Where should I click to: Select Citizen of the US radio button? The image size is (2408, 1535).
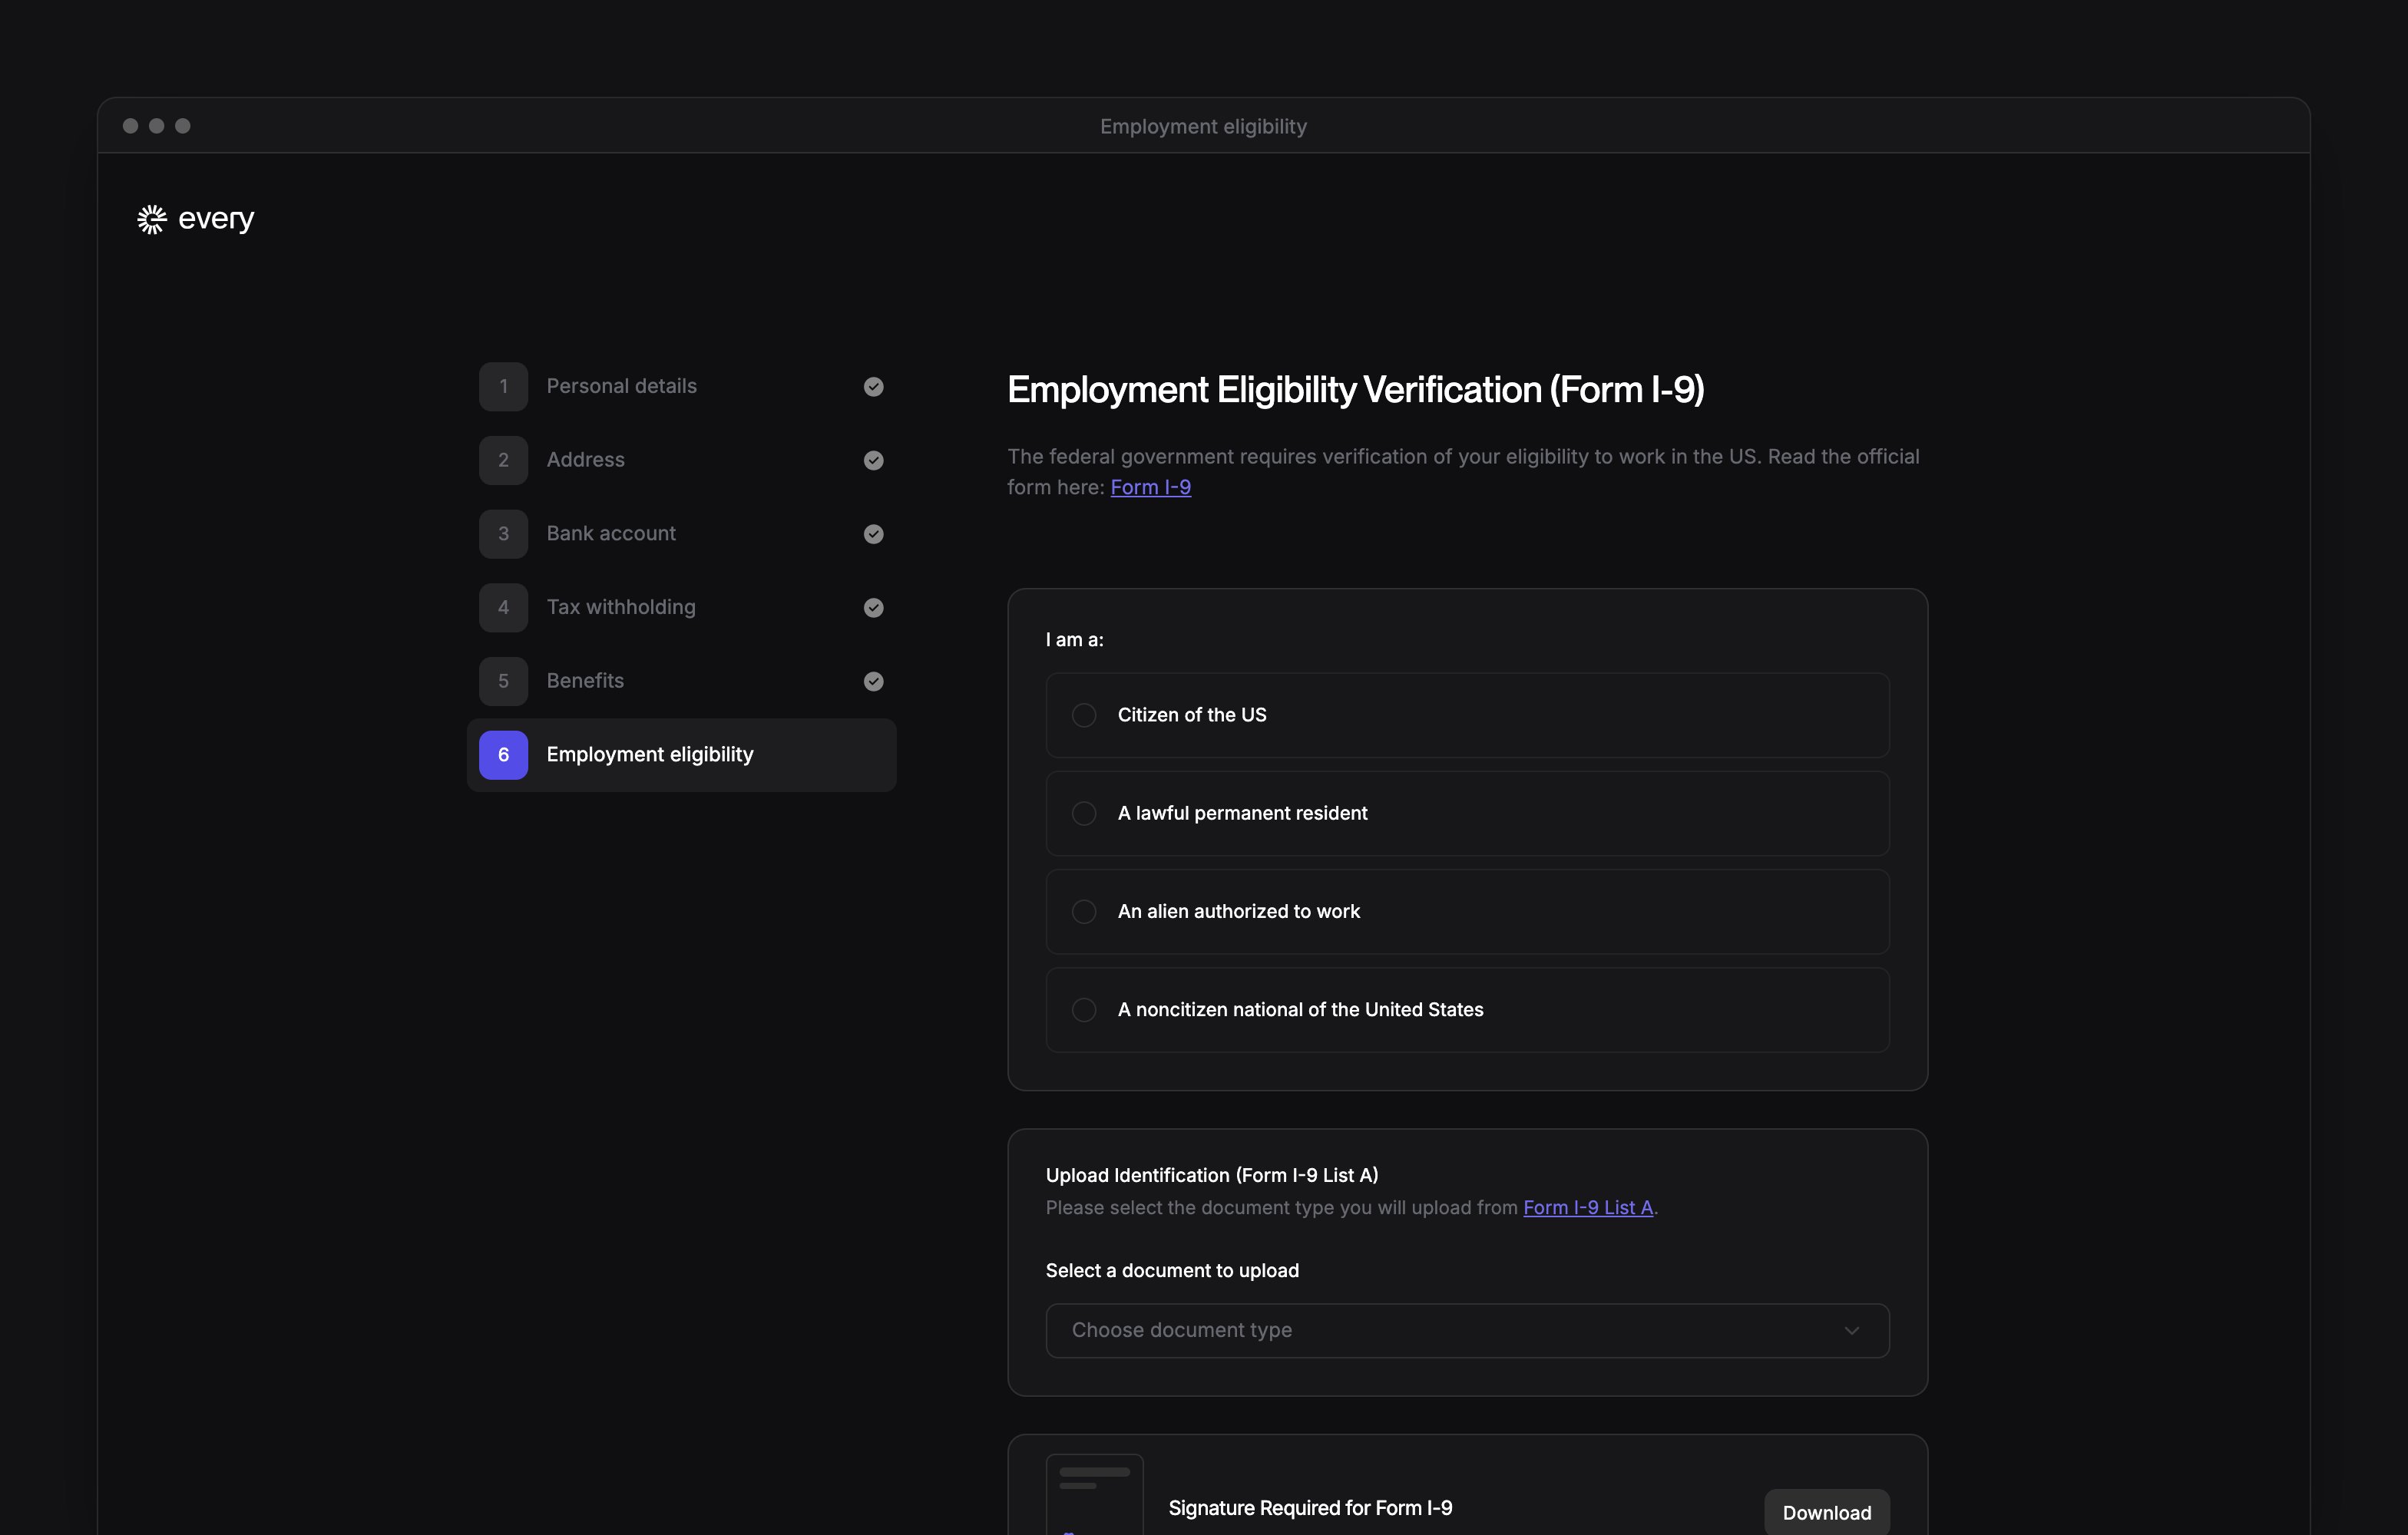pos(1084,715)
